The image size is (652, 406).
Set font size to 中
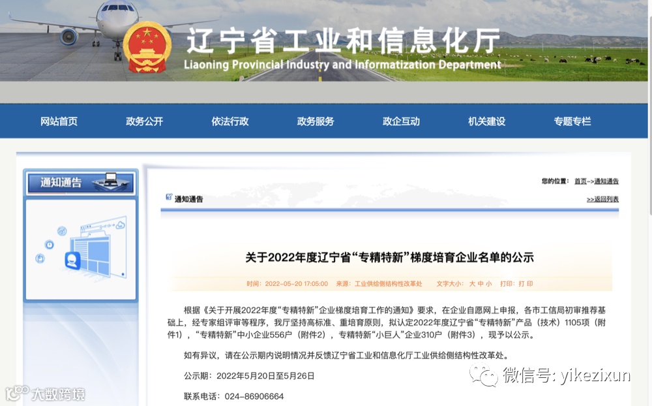[x=481, y=284]
